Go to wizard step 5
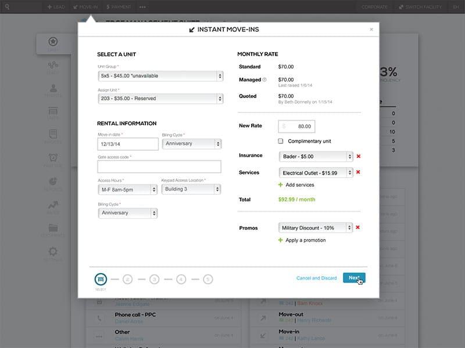Image resolution: width=465 pixels, height=348 pixels. (x=208, y=280)
